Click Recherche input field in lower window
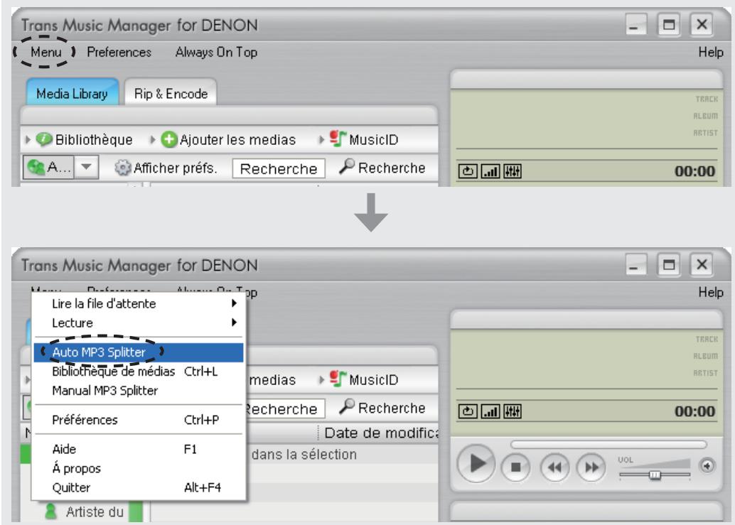735x525 pixels. click(x=285, y=409)
